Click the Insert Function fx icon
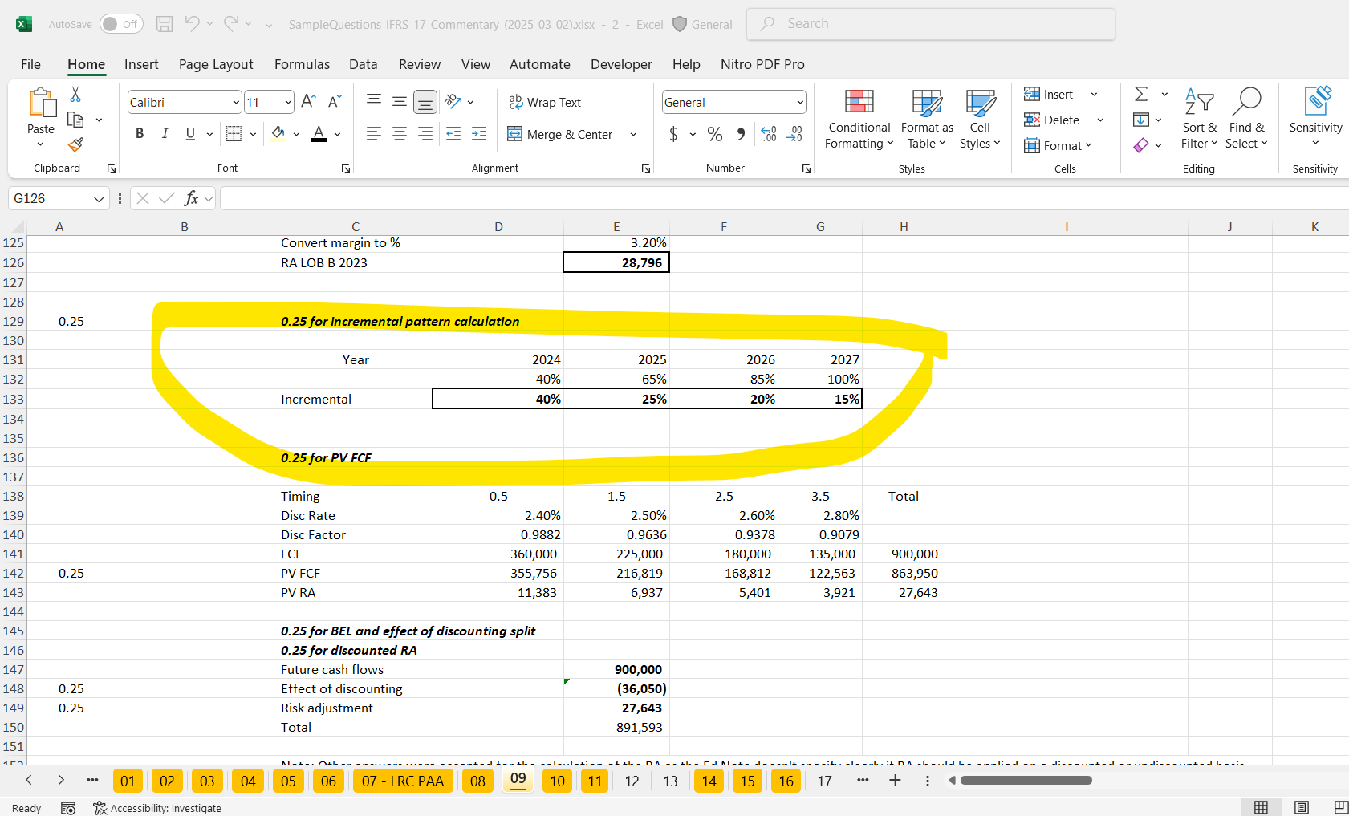The width and height of the screenshot is (1349, 816). [x=191, y=198]
